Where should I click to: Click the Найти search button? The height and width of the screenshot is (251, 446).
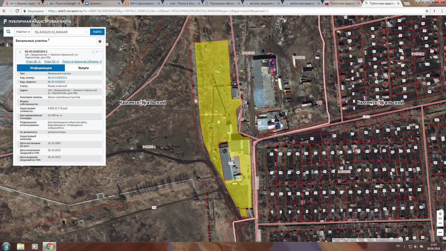98,32
